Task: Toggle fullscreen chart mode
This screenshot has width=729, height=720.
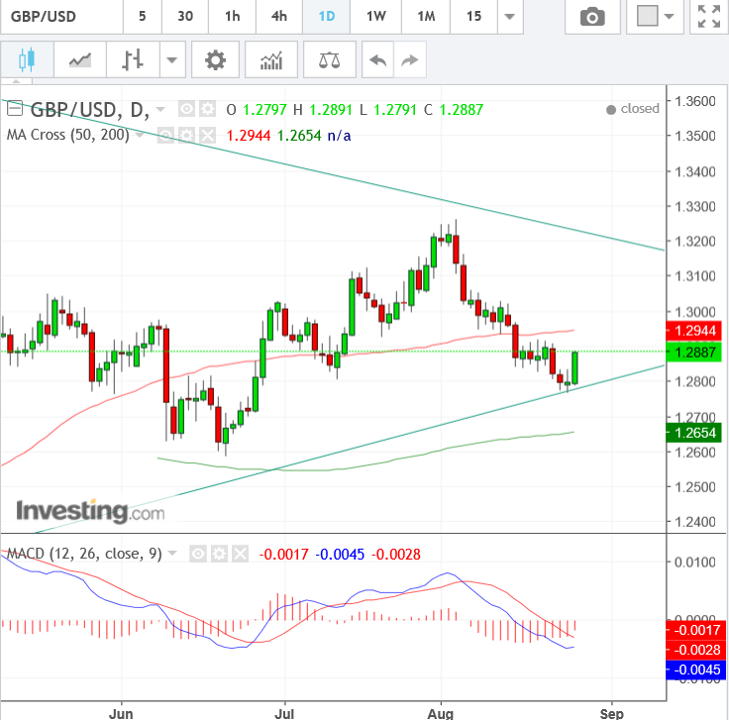Action: [708, 17]
